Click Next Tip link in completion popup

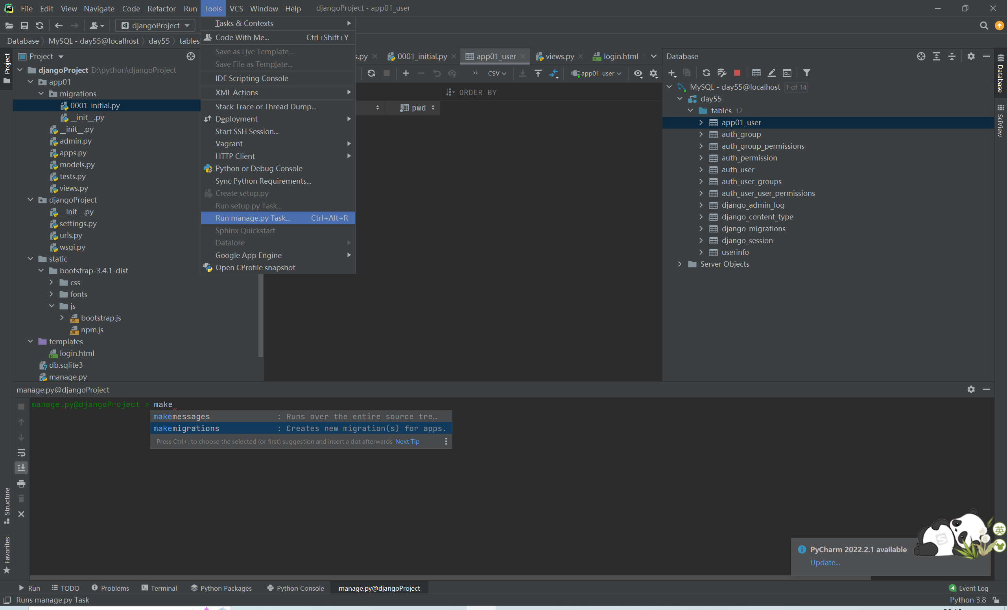pos(407,441)
